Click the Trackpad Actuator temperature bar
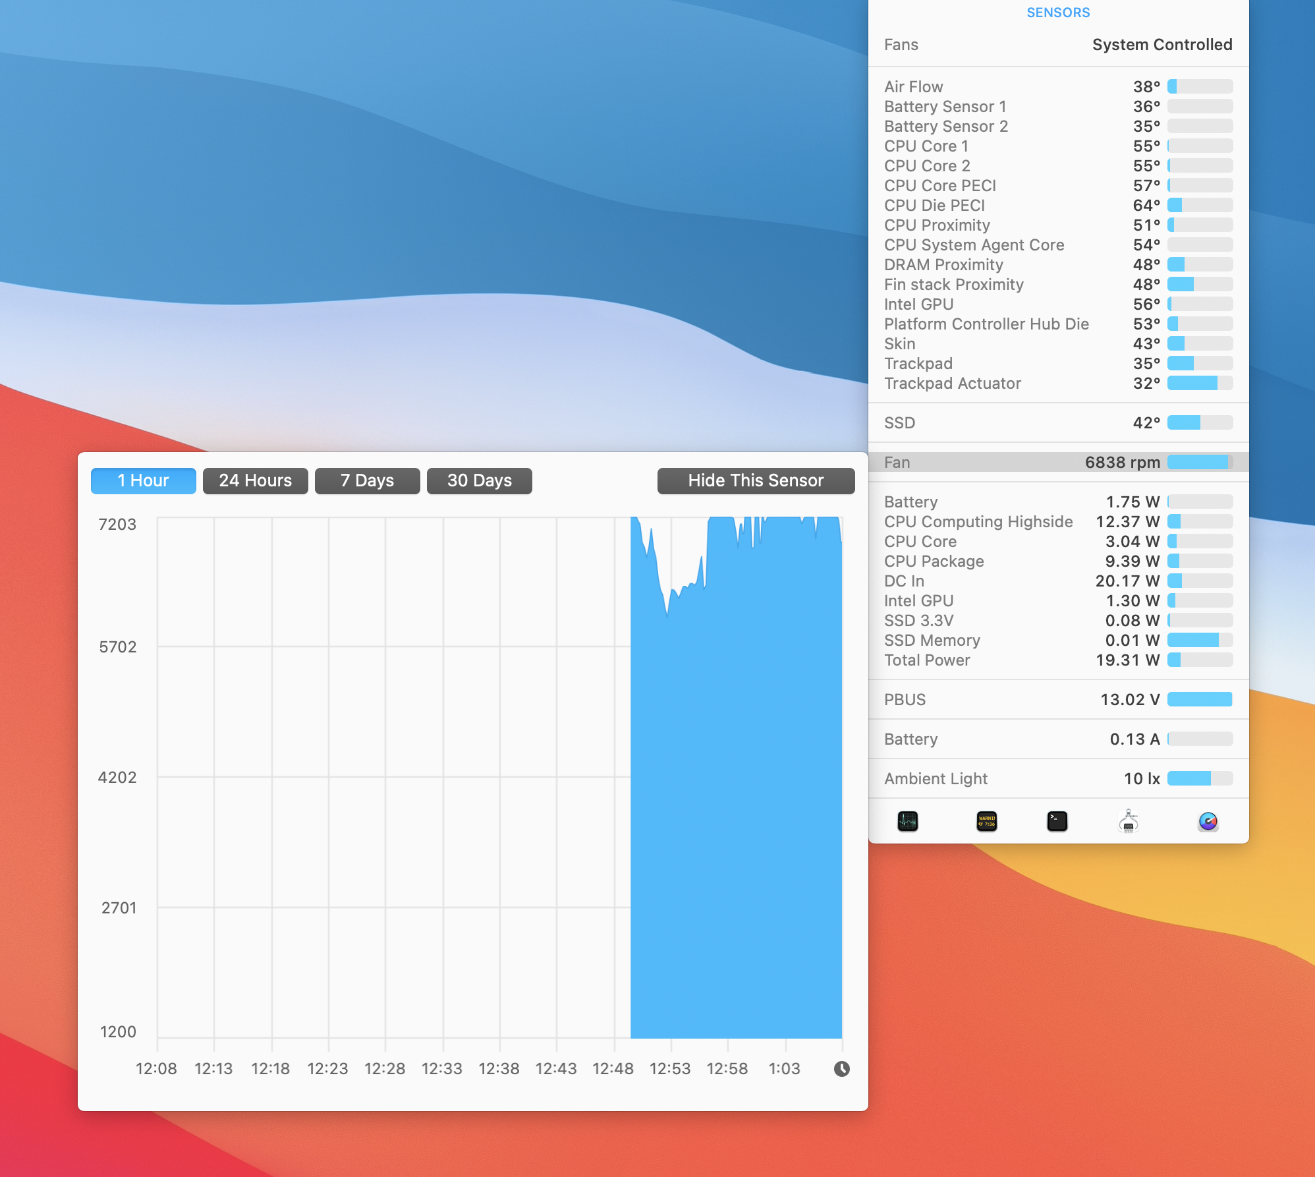 [x=1199, y=383]
